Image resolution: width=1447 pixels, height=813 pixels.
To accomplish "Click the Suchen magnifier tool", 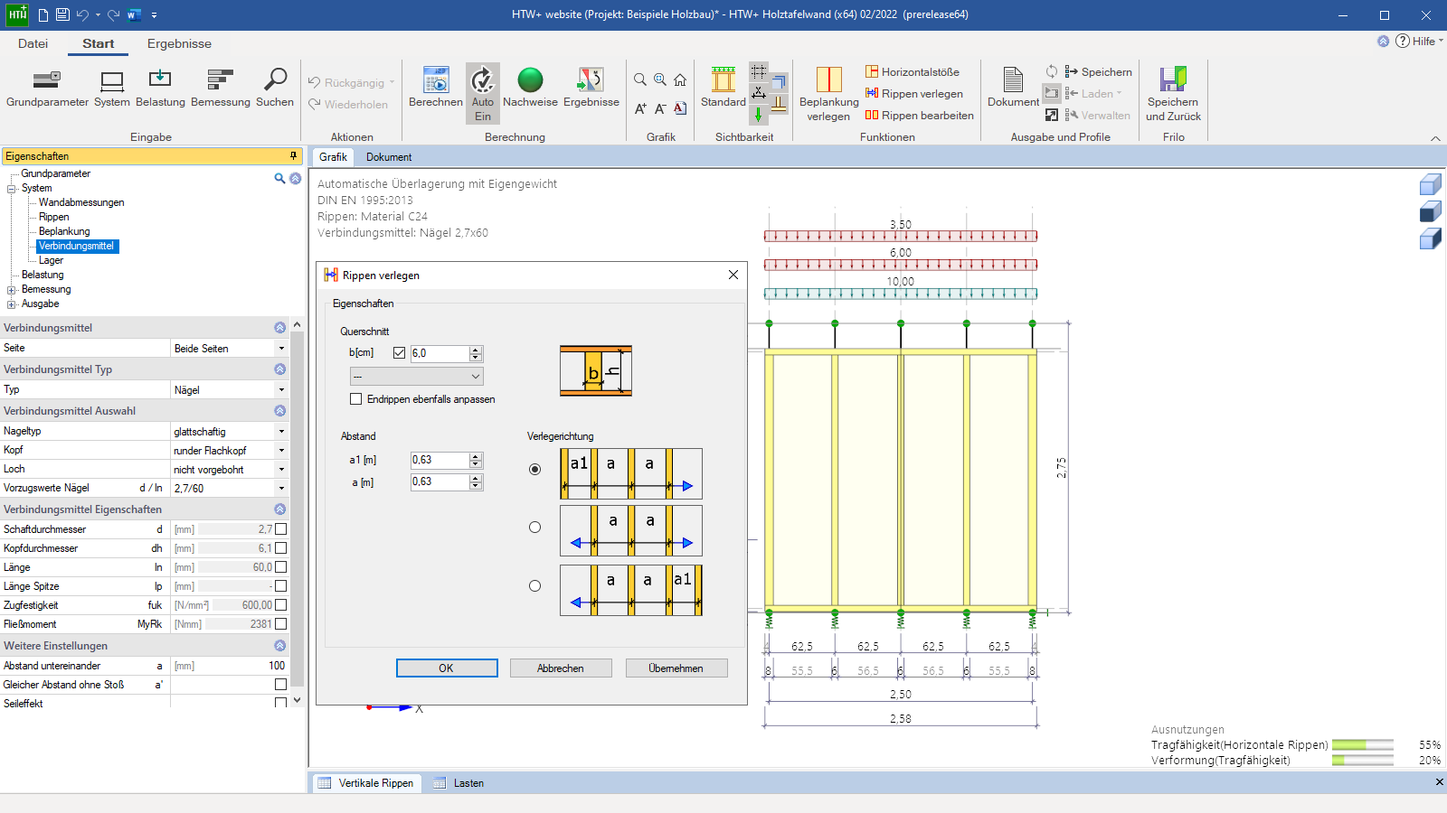I will (275, 88).
